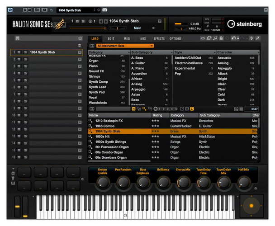Mute slot 2

coord(19,59)
